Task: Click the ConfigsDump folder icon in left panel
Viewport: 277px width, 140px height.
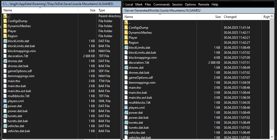Action: coord(5,21)
